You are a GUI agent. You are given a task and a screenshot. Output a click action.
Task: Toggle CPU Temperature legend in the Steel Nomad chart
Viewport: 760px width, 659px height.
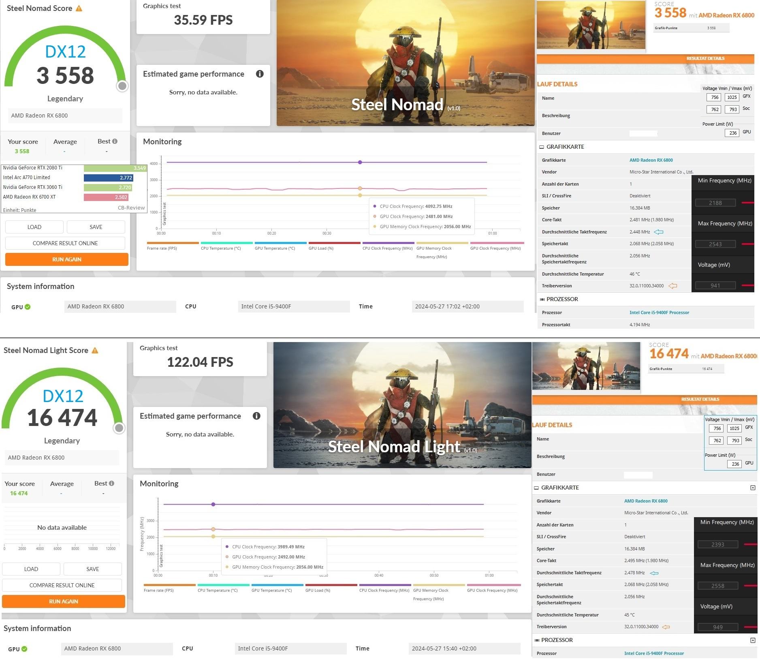(x=226, y=246)
